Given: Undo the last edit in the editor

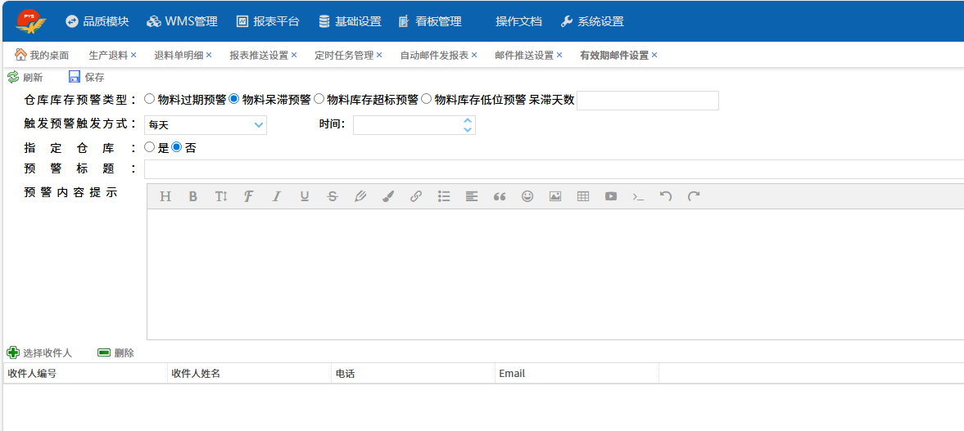Looking at the screenshot, I should pos(666,196).
